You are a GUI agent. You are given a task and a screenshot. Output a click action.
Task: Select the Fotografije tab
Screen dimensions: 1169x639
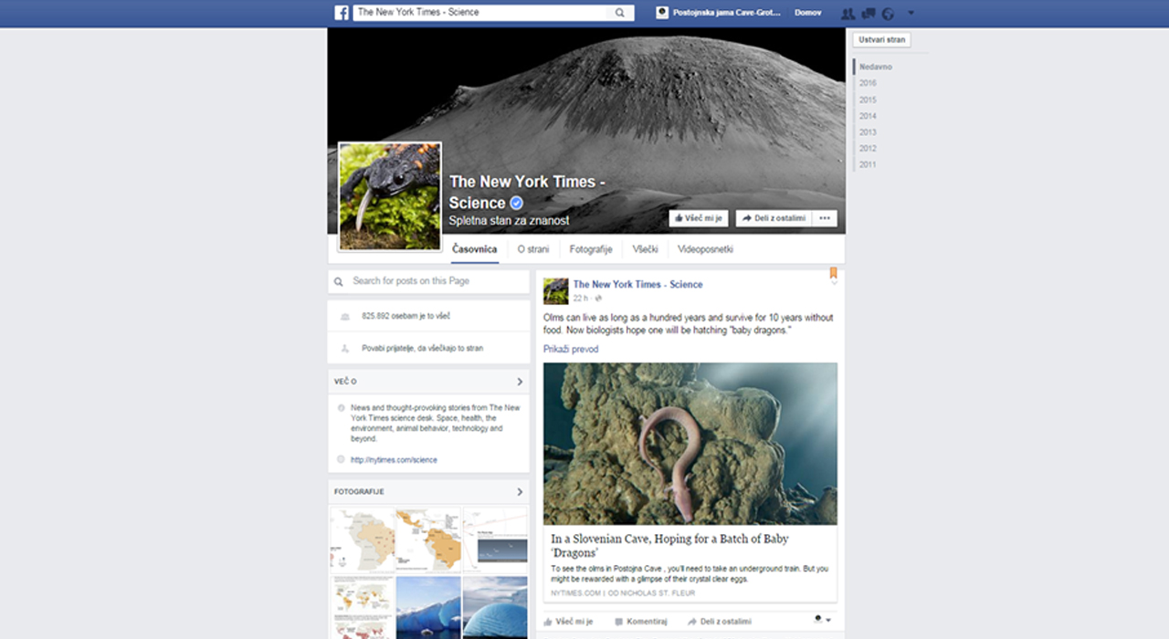(x=591, y=249)
